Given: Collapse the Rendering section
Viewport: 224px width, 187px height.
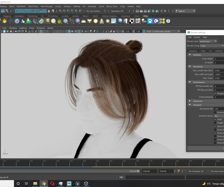Looking at the screenshot, I should coord(190,67).
